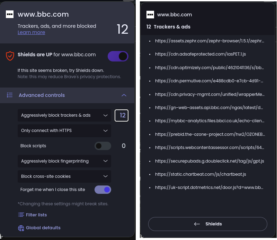Click the Advanced controls list icon
The width and height of the screenshot is (277, 240).
click(x=10, y=95)
